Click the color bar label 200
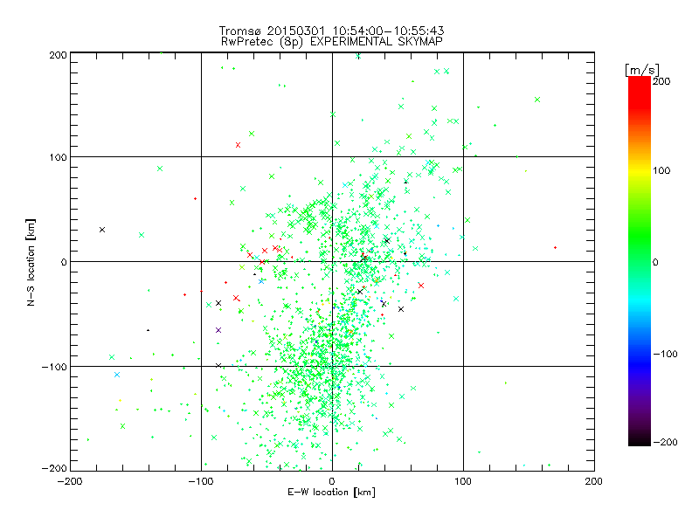Viewport: 699px width, 524px height. click(x=661, y=81)
